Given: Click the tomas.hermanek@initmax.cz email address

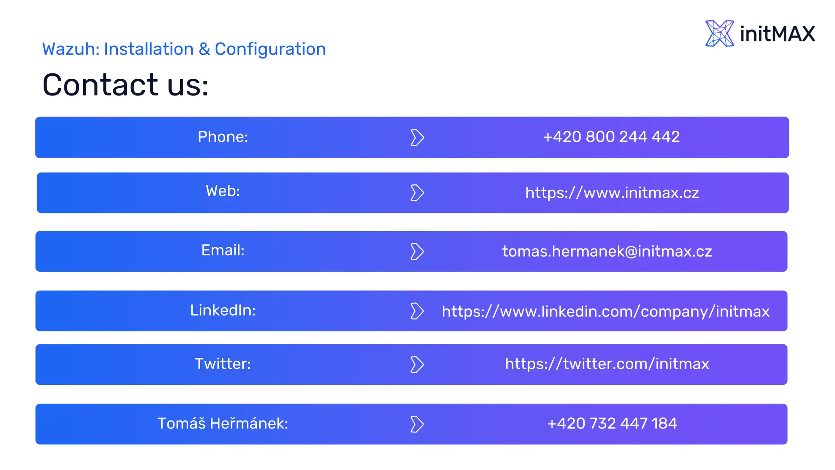Looking at the screenshot, I should 607,251.
